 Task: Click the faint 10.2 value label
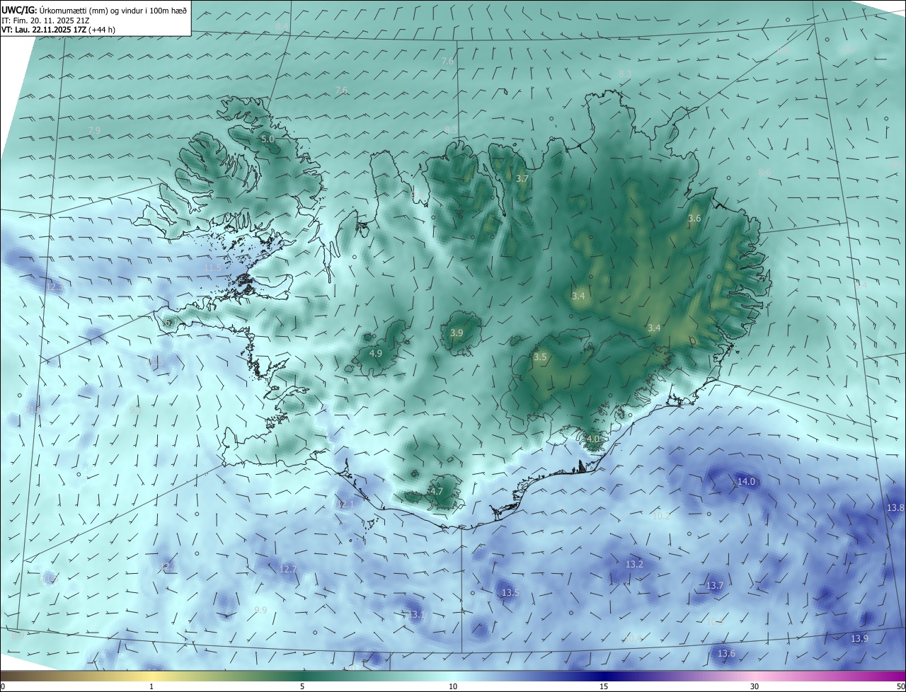[660, 517]
